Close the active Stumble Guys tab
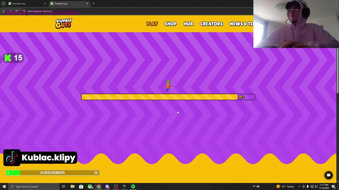The image size is (339, 190). coord(87,4)
